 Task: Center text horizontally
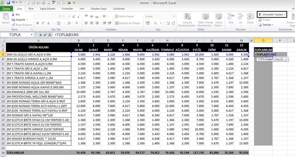92,23
